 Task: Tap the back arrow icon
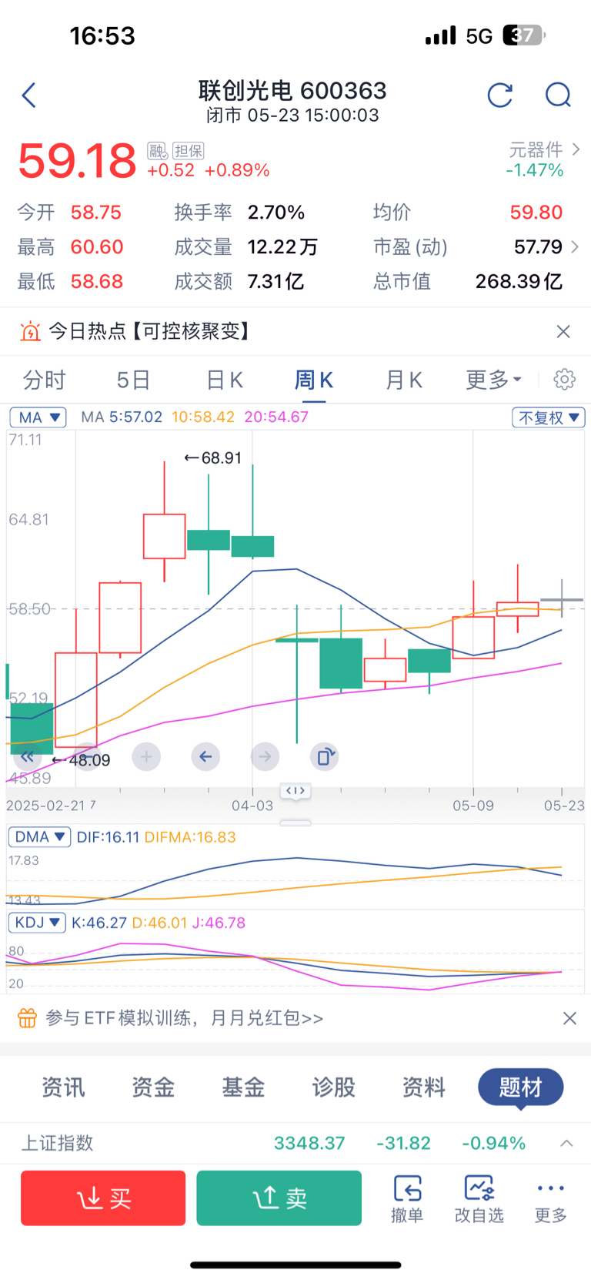click(x=29, y=95)
